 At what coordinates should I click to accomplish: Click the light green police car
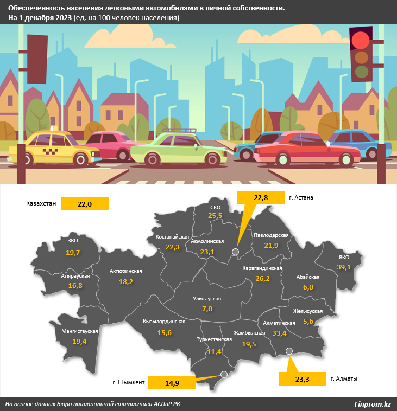click(x=179, y=148)
